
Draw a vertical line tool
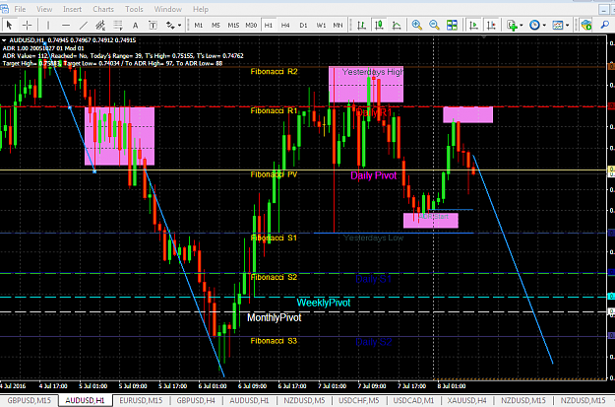(x=48, y=26)
